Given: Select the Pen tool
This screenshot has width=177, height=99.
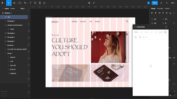Looking at the screenshot, I should (25, 3).
